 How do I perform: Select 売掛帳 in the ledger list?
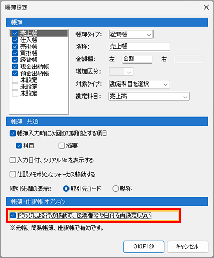29,46
